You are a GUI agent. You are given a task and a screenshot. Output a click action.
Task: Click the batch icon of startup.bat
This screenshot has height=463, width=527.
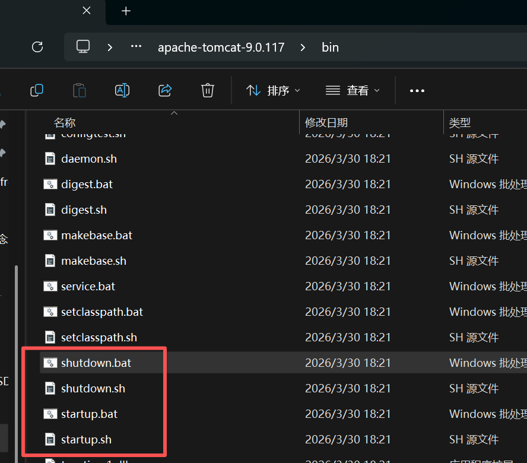(50, 414)
